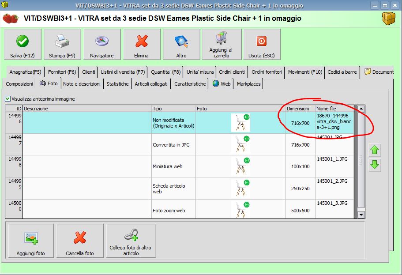Click the 100x100 dimension cell
402x275 pixels.
pyautogui.click(x=300, y=166)
